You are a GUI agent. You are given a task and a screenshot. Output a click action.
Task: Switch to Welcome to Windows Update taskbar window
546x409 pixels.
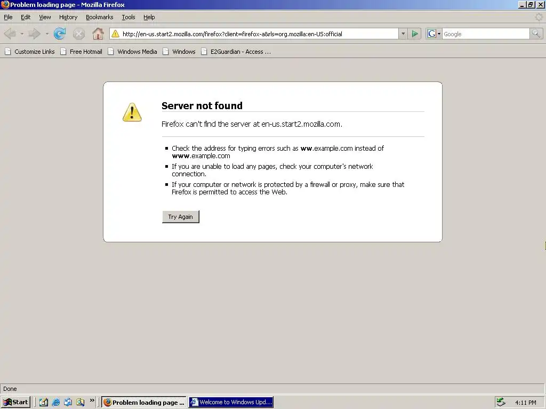231,402
